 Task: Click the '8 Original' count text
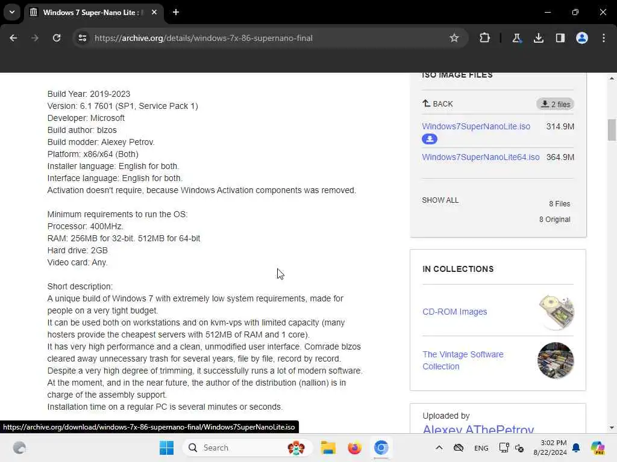[554, 220]
